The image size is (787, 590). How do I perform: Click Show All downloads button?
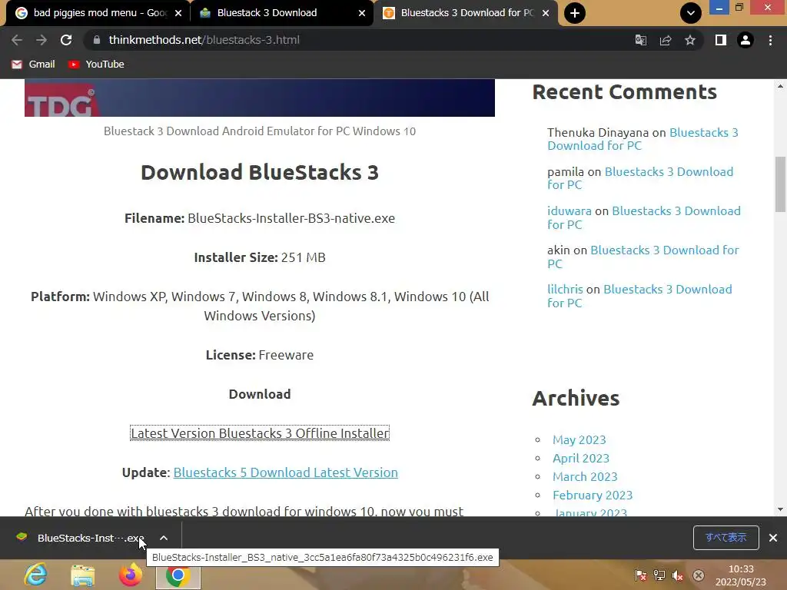pyautogui.click(x=726, y=538)
